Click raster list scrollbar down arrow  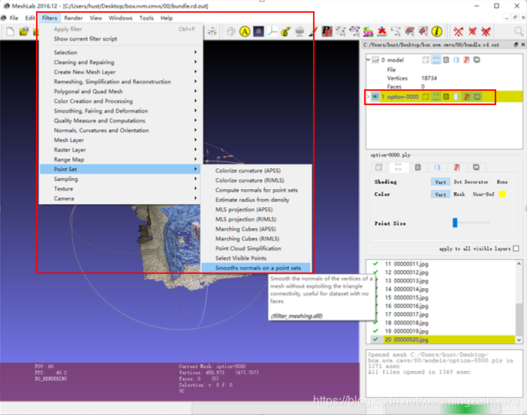pos(519,339)
